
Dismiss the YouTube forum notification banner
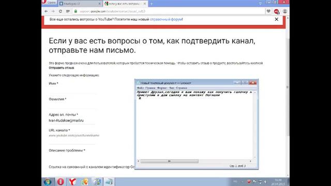(277, 19)
